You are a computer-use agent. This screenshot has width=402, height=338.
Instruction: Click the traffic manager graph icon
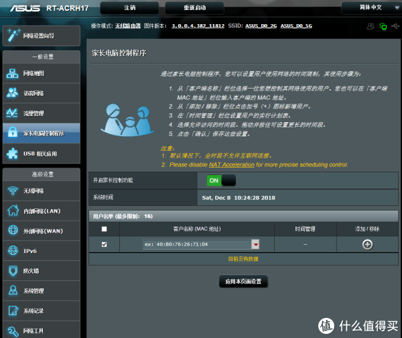tap(12, 113)
